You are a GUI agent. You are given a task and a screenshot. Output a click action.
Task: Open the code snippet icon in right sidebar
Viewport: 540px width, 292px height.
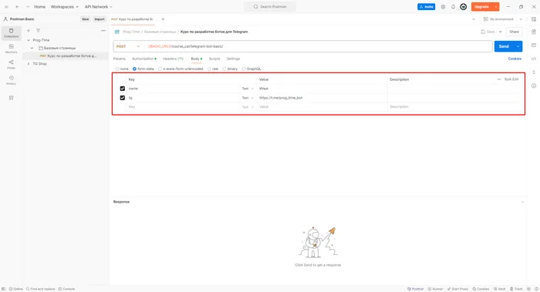click(x=534, y=59)
